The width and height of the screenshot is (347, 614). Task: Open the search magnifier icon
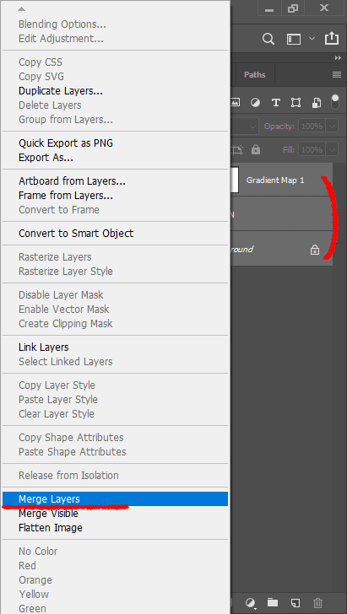coord(268,39)
